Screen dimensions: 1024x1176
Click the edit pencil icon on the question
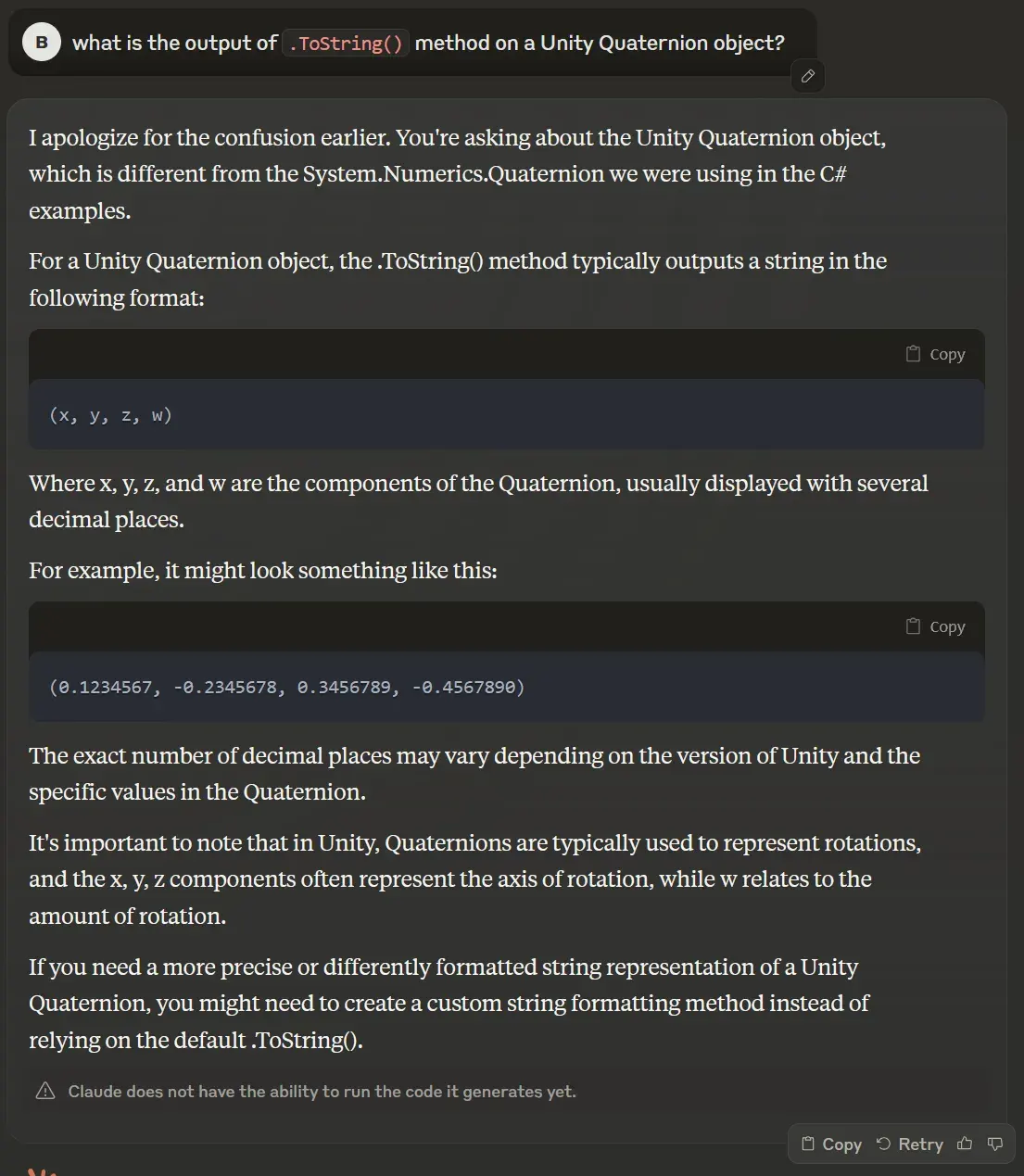click(x=807, y=76)
